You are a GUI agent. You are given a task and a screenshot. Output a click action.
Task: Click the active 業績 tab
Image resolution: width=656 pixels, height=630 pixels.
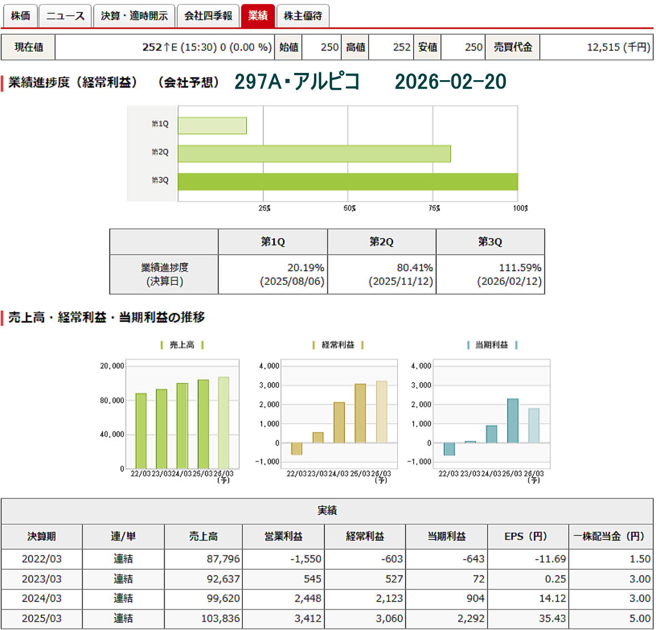(258, 16)
